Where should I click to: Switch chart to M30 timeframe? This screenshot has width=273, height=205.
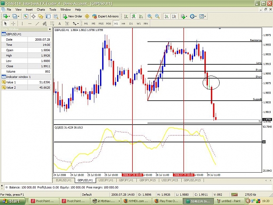coord(109,24)
